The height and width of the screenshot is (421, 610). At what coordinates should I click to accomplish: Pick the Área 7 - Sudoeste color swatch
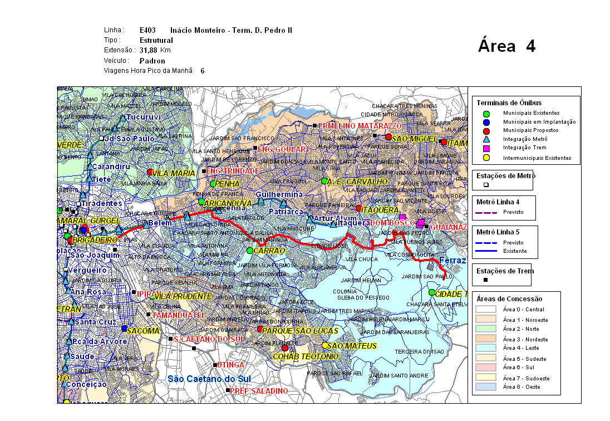tap(485, 378)
